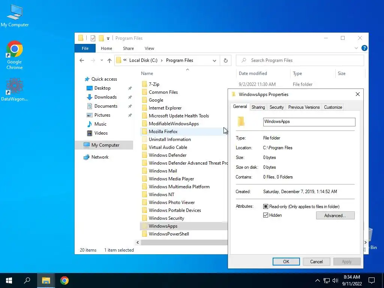Open the Recent locations dropdown arrow
This screenshot has height=288, width=384.
(102, 60)
